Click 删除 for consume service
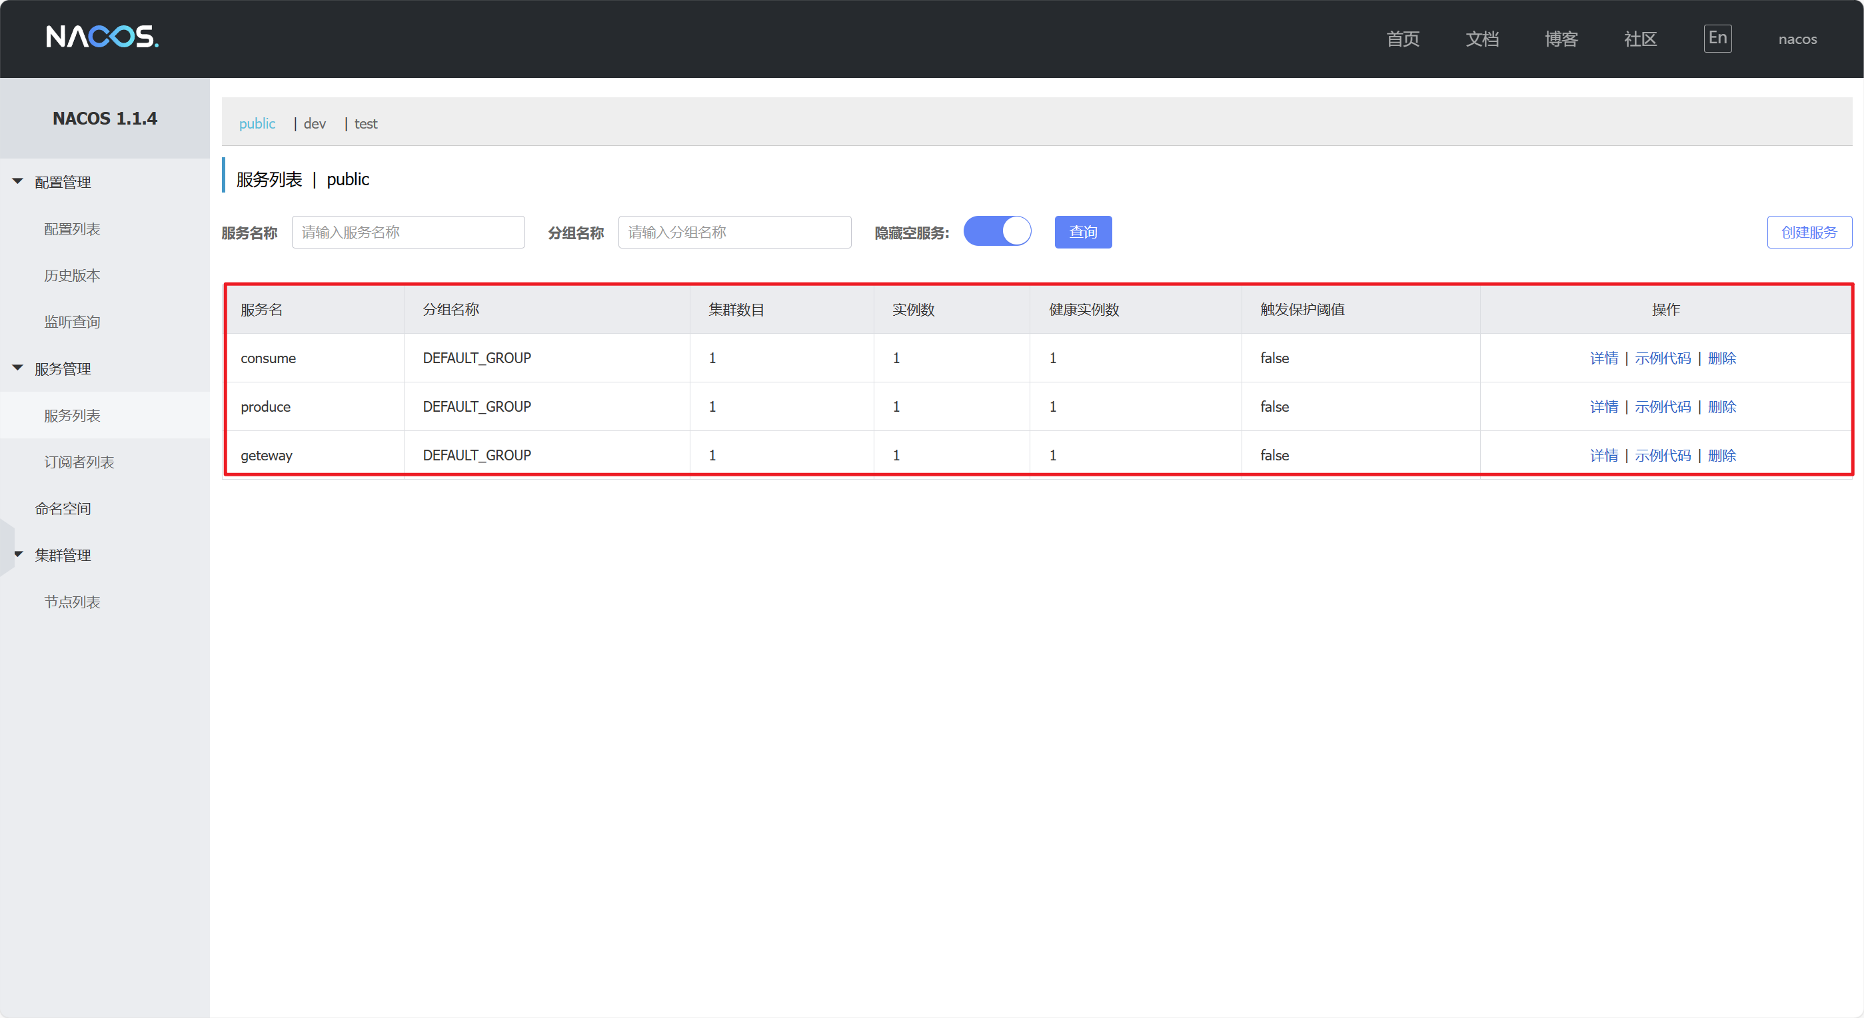Viewport: 1864px width, 1018px height. 1721,358
